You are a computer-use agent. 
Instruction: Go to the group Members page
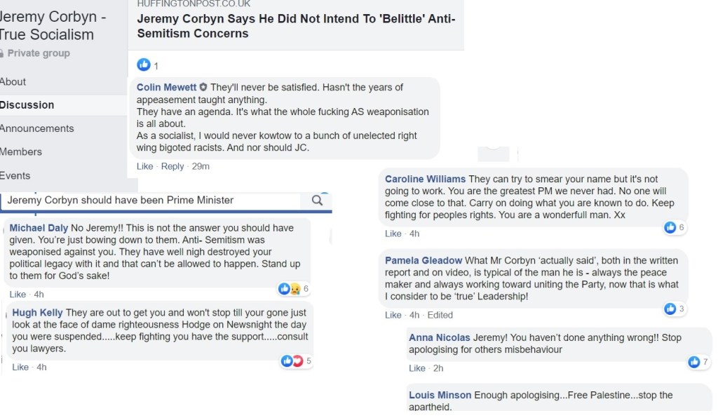(x=21, y=151)
